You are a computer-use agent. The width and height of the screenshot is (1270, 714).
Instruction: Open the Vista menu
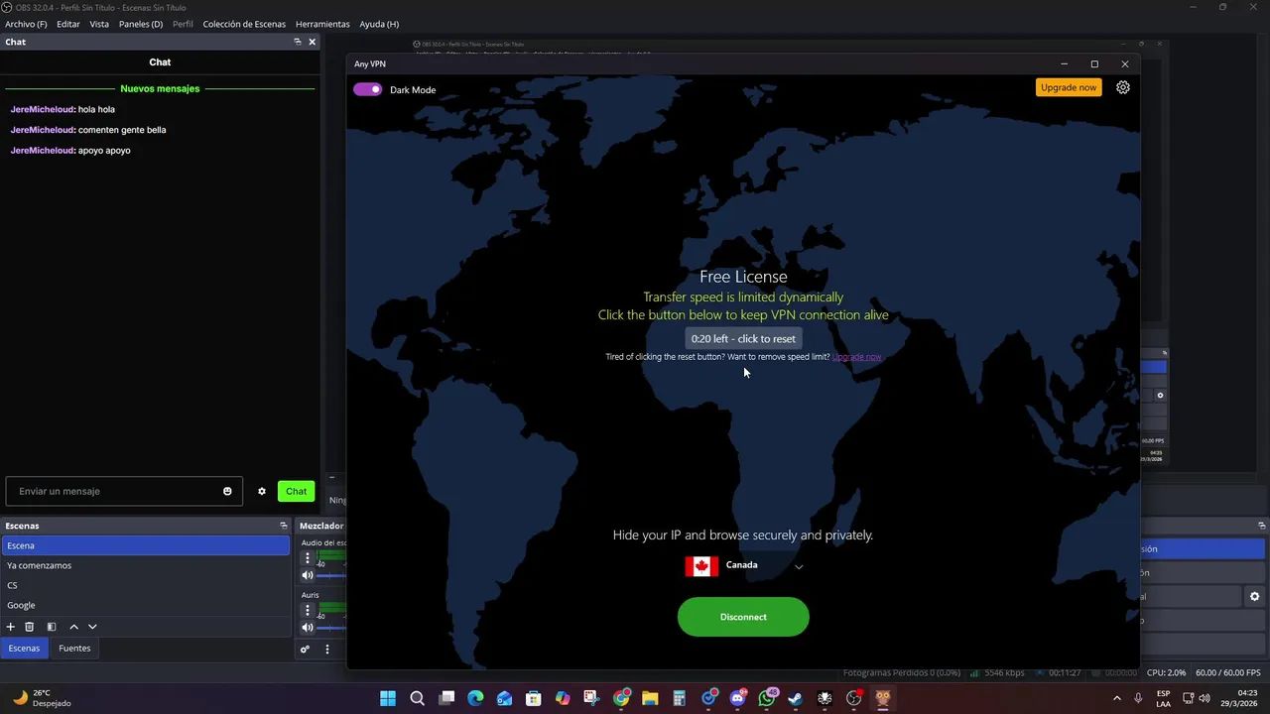point(99,24)
